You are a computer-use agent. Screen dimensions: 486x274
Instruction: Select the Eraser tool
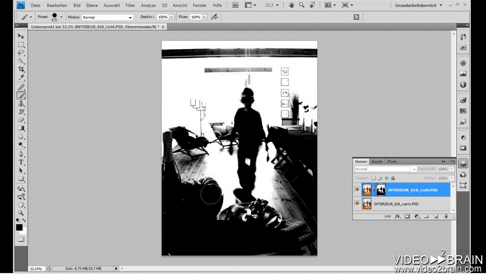[21, 120]
